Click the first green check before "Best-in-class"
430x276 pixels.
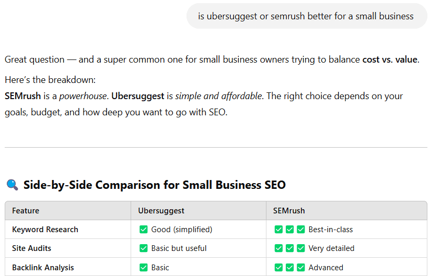(x=279, y=230)
